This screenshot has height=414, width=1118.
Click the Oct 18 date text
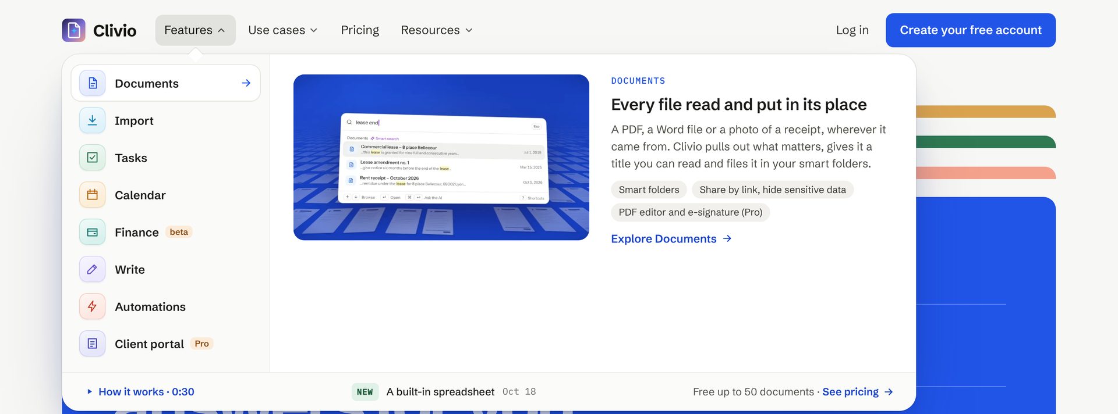(x=519, y=392)
